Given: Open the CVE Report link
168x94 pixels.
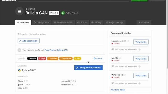Looking at the screenshot, I should pos(98,58).
